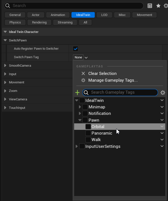Viewport: 168px width, 201px height.
Task: Click the All filter button
Action: click(85, 22)
